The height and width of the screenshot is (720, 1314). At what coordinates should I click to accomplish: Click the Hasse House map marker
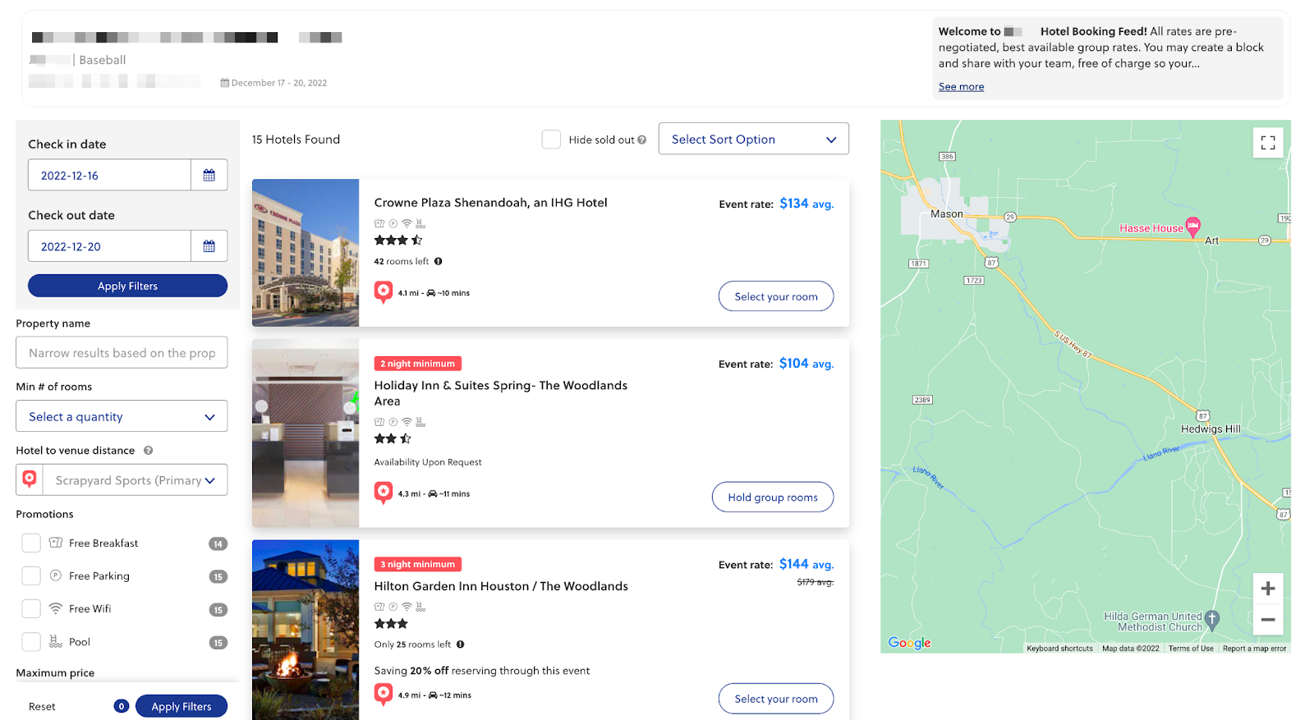pyautogui.click(x=1193, y=226)
